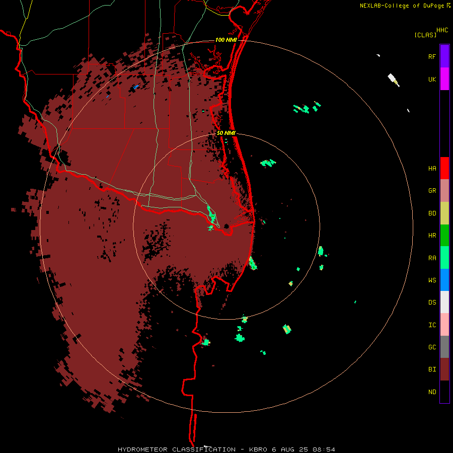453x453 pixels.
Task: Click the DS white legend swatch
Action: 444,302
